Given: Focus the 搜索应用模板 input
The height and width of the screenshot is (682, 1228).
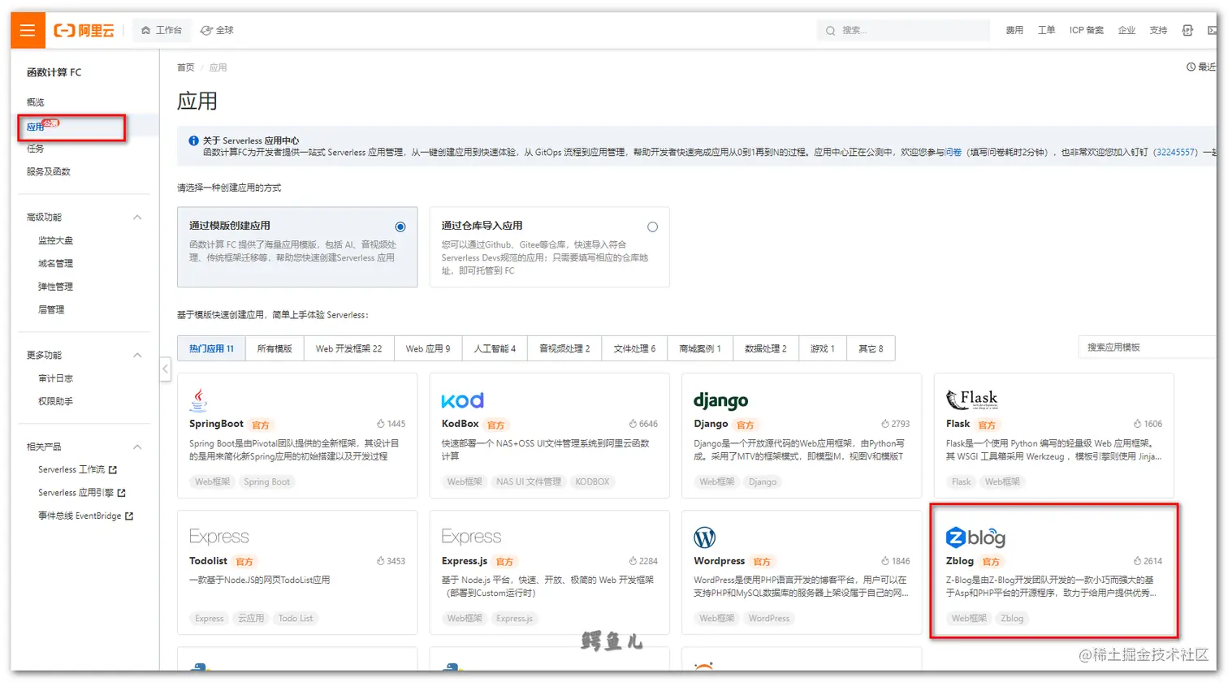Looking at the screenshot, I should [1148, 347].
